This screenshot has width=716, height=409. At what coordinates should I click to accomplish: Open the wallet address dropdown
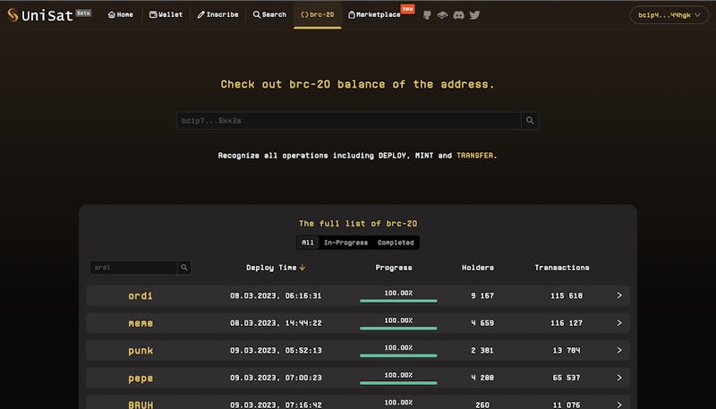pos(669,15)
